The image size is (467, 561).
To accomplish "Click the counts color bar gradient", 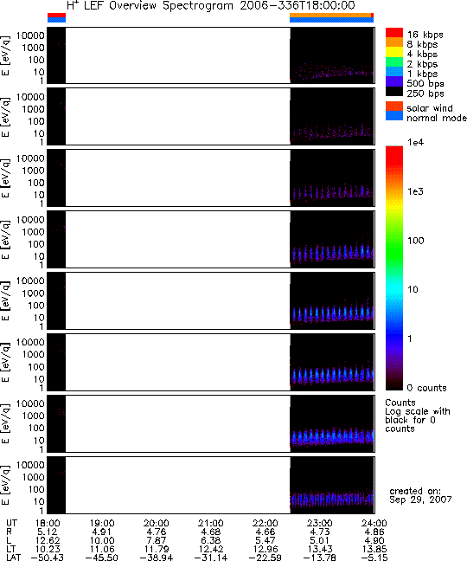I will tap(394, 268).
